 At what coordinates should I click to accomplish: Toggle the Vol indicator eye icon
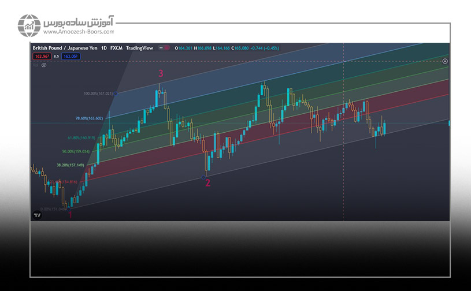pos(44,65)
